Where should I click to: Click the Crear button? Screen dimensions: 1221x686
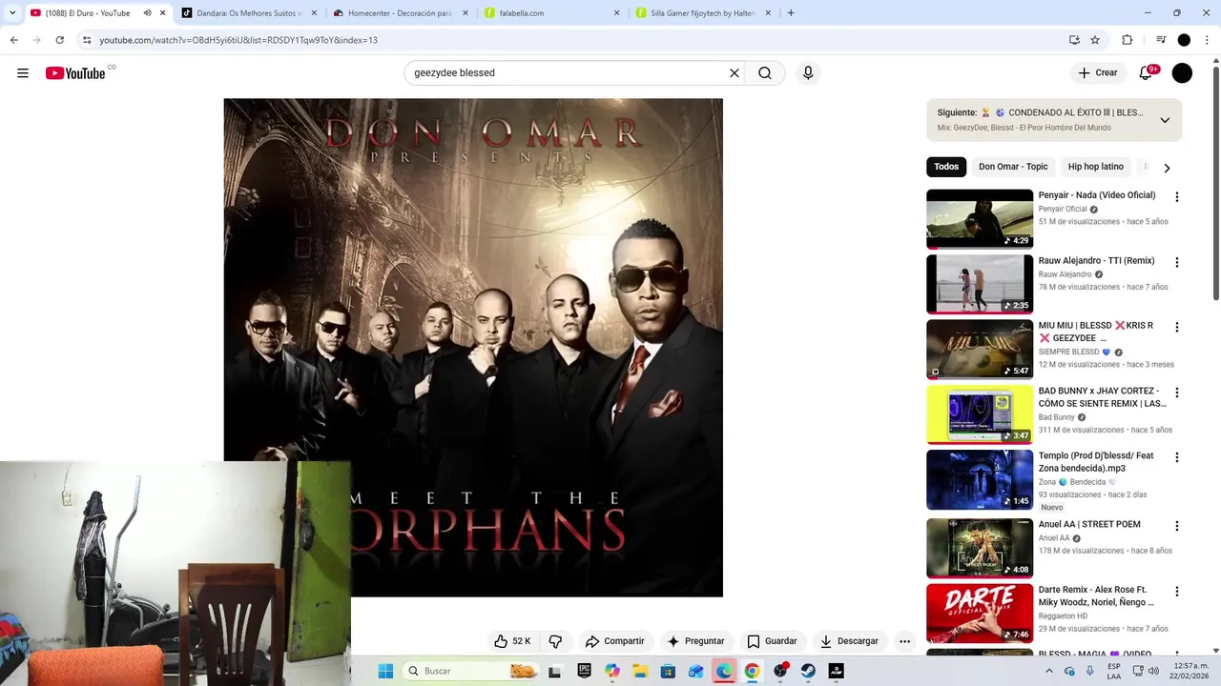coord(1097,73)
